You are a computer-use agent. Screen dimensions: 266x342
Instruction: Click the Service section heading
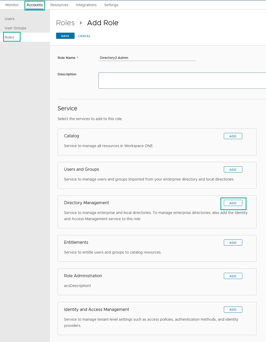pos(68,108)
